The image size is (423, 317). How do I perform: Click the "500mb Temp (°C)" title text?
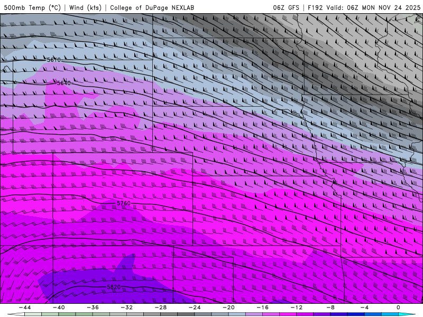click(32, 7)
